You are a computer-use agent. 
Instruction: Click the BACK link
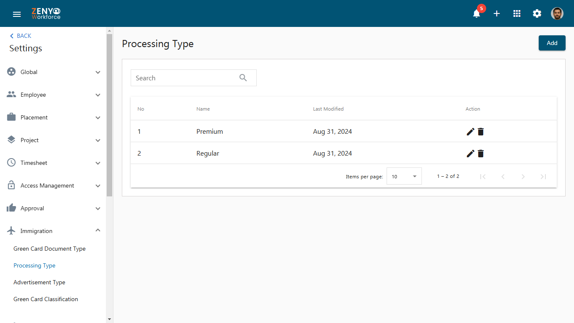pos(21,36)
